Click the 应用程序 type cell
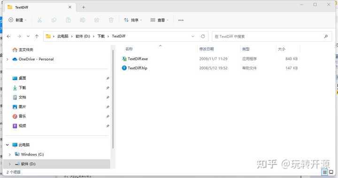338x178 pixels. click(x=249, y=59)
